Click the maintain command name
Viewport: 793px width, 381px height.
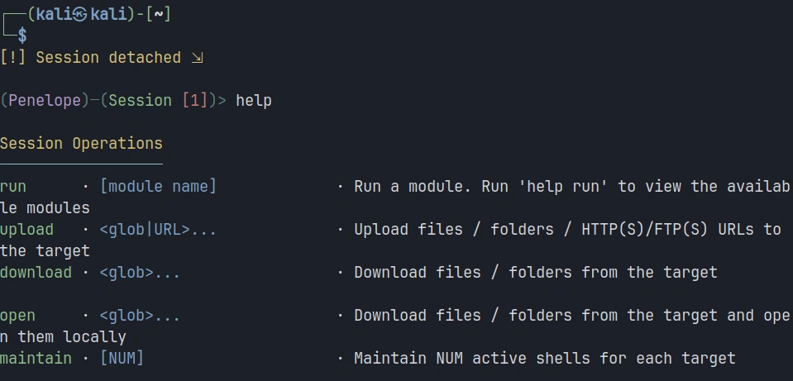[36, 359]
